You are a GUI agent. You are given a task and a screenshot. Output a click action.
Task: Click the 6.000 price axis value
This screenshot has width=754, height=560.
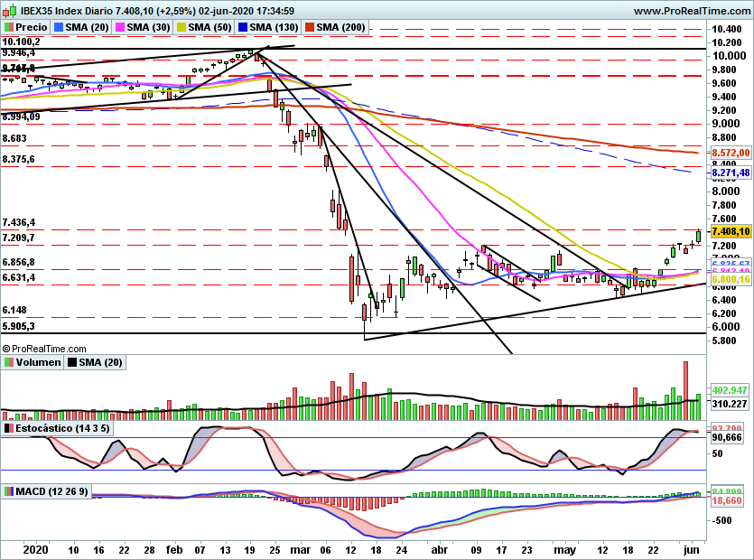point(726,327)
